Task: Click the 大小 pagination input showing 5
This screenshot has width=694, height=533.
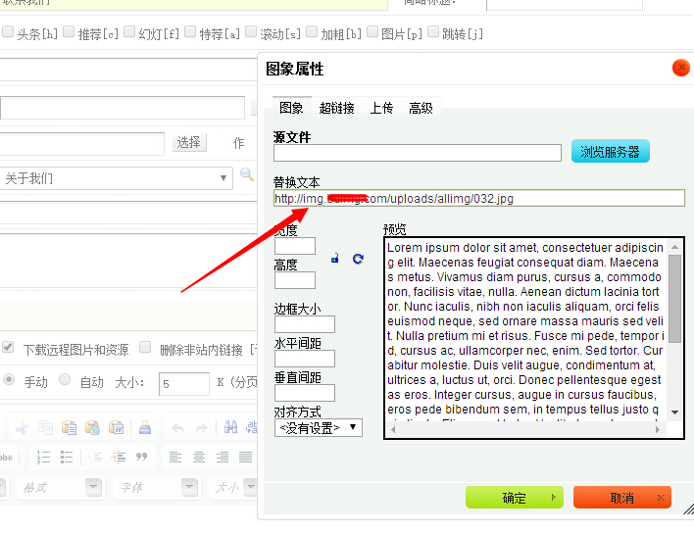Action: [x=184, y=383]
